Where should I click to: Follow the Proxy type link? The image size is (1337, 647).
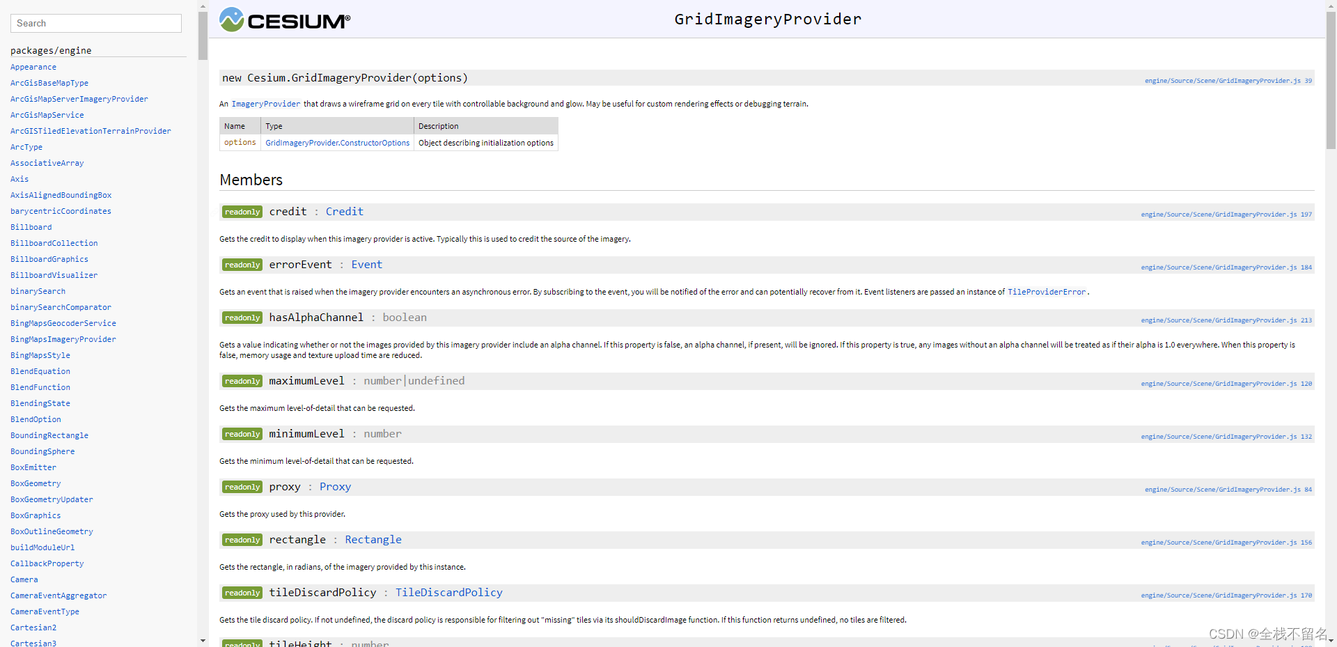point(335,487)
